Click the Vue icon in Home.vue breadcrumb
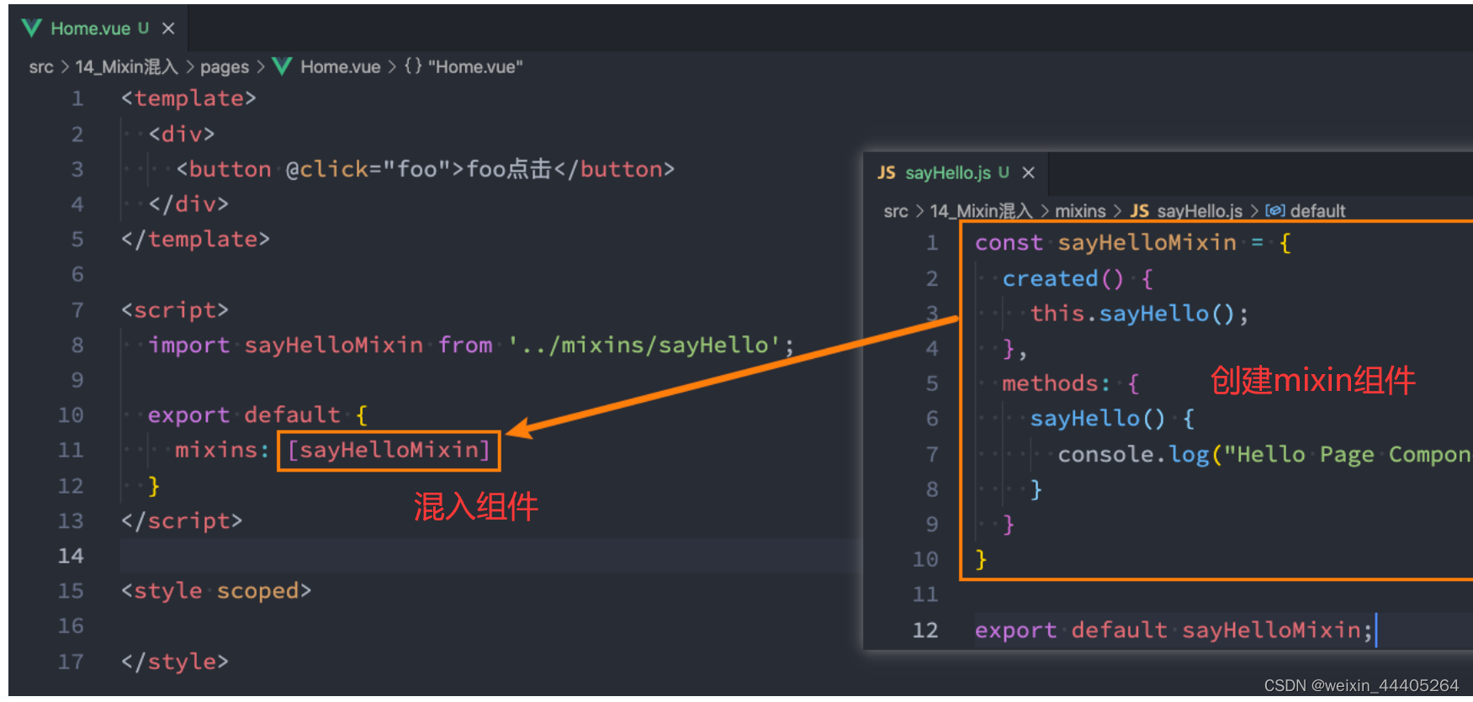Image resolution: width=1473 pixels, height=702 pixels. [283, 66]
